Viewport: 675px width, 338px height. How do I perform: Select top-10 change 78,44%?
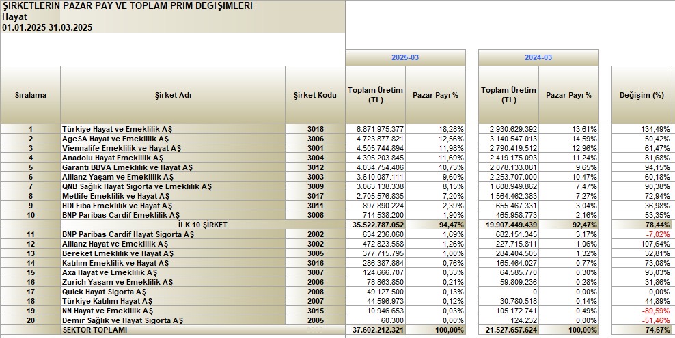tap(642, 225)
